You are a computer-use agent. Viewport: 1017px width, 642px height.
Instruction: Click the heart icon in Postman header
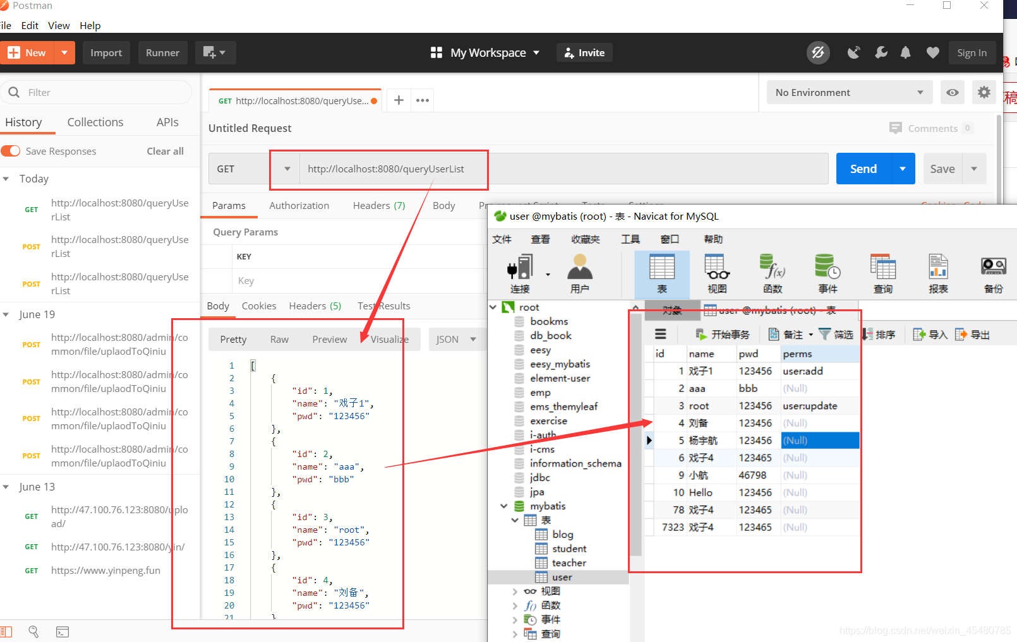point(933,53)
